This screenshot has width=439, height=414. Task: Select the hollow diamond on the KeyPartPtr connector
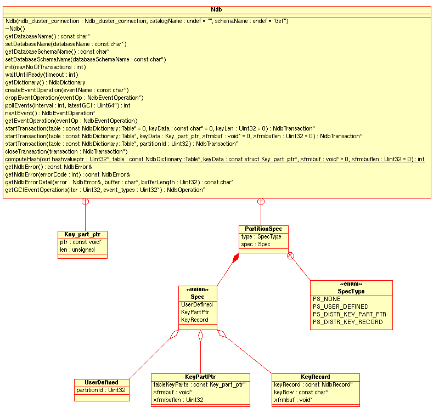200,335
